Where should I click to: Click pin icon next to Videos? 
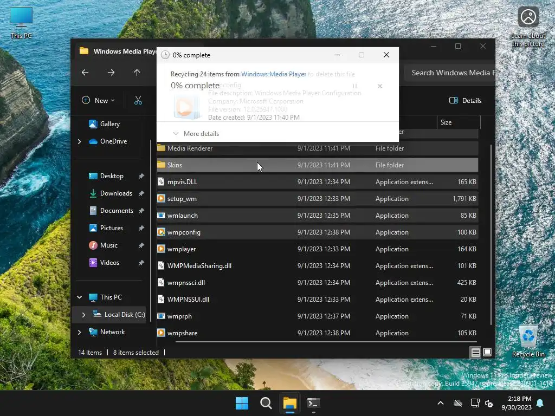(141, 263)
